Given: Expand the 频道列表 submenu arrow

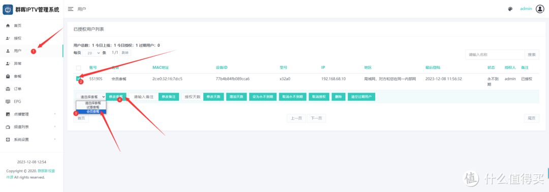Looking at the screenshot, I should 55,126.
